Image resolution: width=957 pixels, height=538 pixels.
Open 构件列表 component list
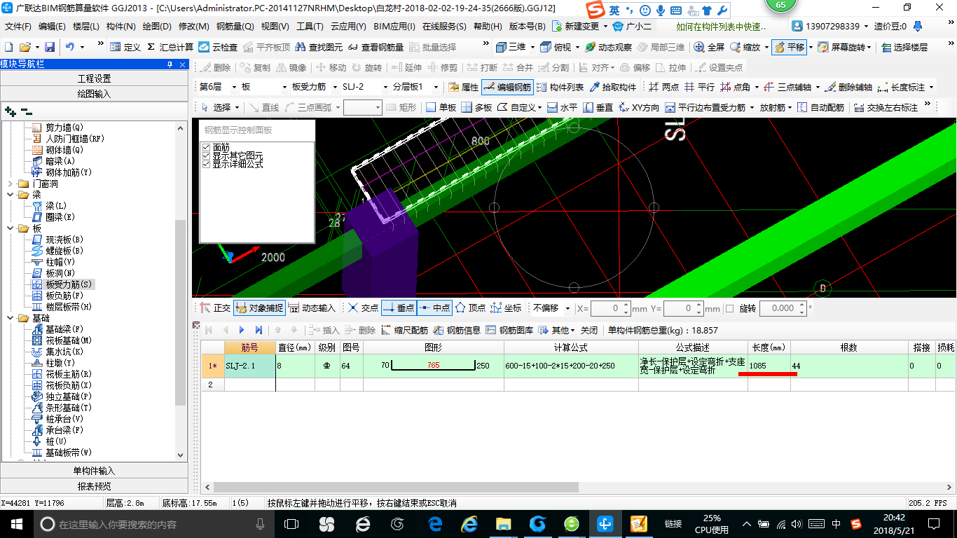[x=560, y=88]
